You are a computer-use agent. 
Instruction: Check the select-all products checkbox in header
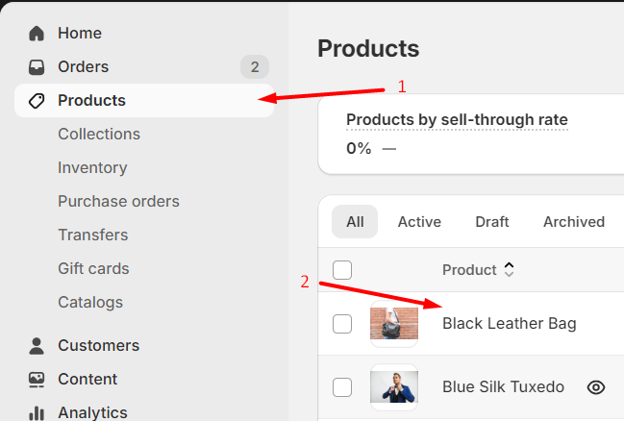pos(342,270)
